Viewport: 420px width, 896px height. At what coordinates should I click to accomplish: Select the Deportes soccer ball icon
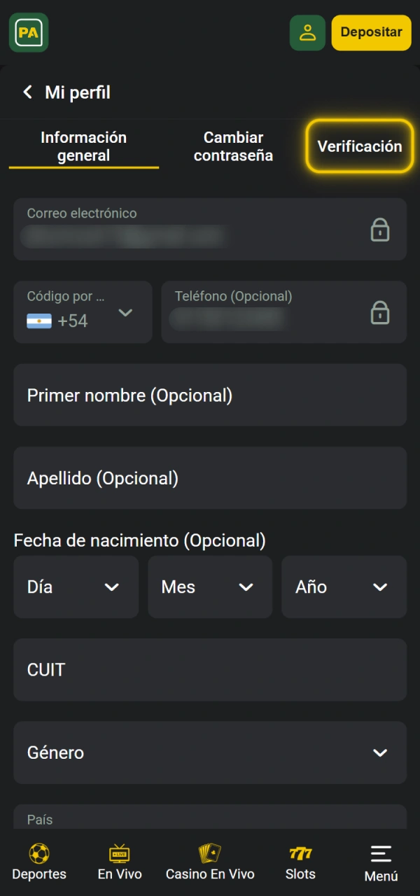click(38, 854)
